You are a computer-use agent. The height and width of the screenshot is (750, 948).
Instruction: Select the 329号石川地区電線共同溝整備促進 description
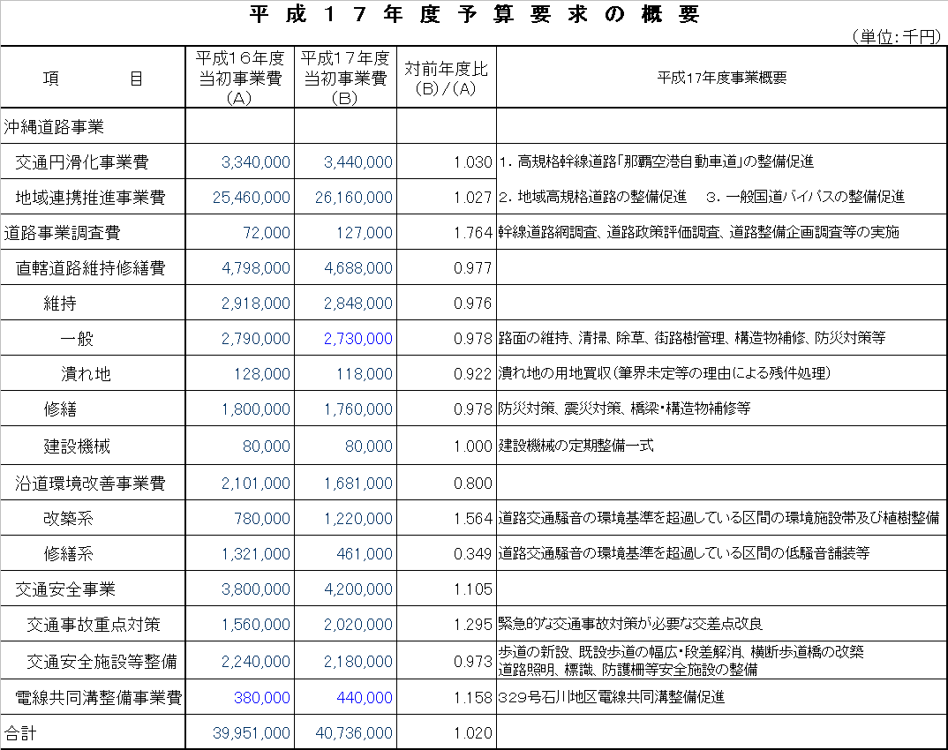pyautogui.click(x=611, y=697)
